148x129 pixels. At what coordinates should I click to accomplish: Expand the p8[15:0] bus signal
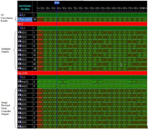coord(19,126)
